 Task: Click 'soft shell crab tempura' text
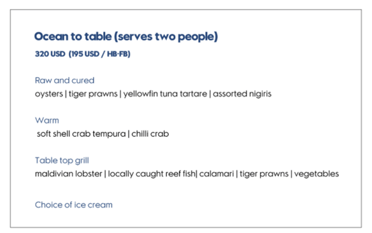(82, 134)
